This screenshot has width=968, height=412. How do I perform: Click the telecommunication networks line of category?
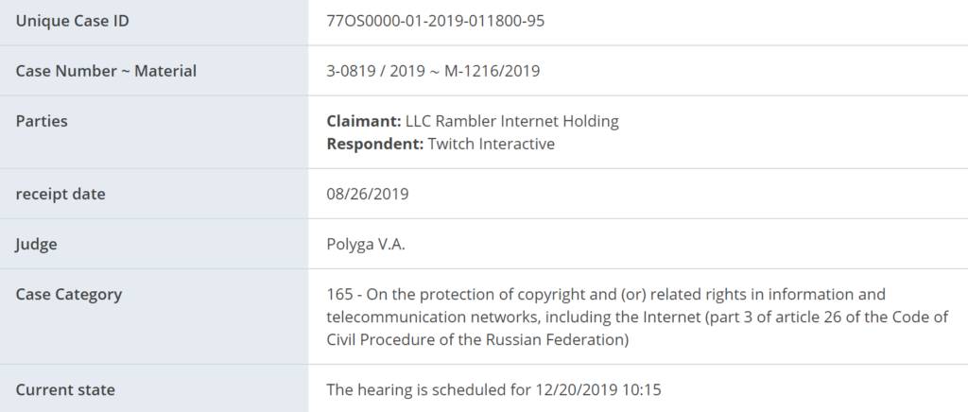tap(637, 317)
